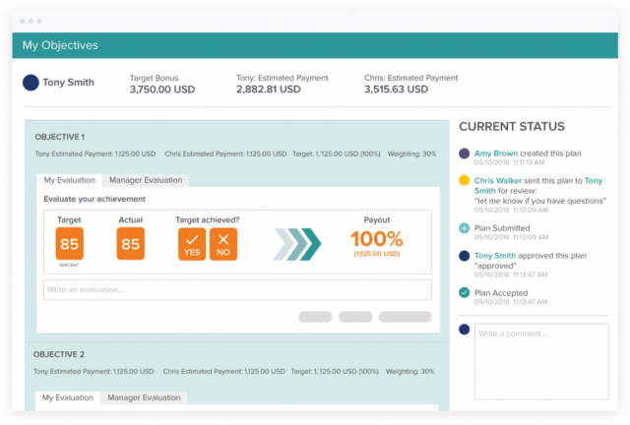Open the My Evaluation tab in Objective 2
This screenshot has height=425, width=630.
68,397
